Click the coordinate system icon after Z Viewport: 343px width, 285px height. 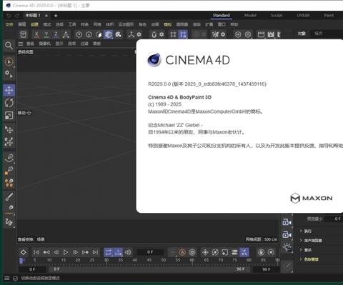(x=66, y=34)
